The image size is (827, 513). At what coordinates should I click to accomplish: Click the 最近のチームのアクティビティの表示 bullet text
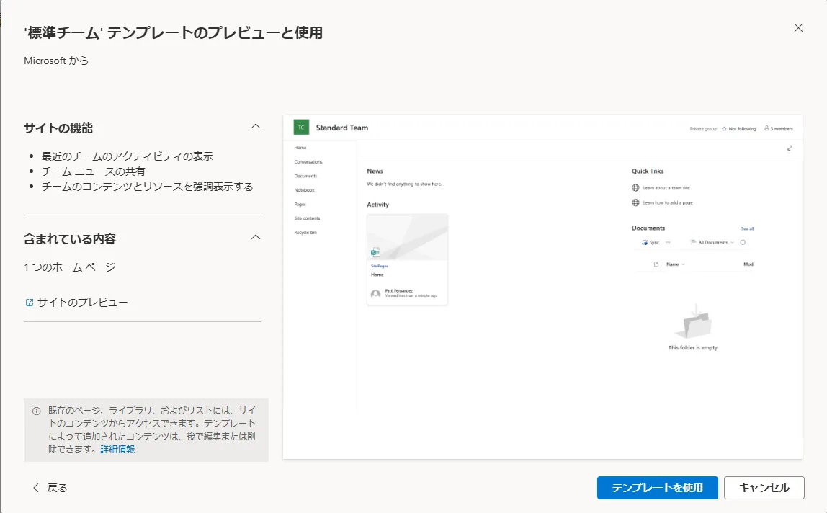[x=127, y=156]
